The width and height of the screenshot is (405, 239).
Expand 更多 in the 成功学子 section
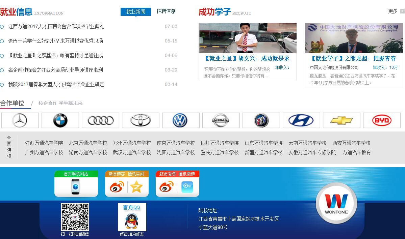393,11
